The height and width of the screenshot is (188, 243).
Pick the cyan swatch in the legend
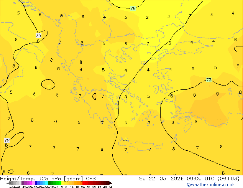[x=46, y=183]
